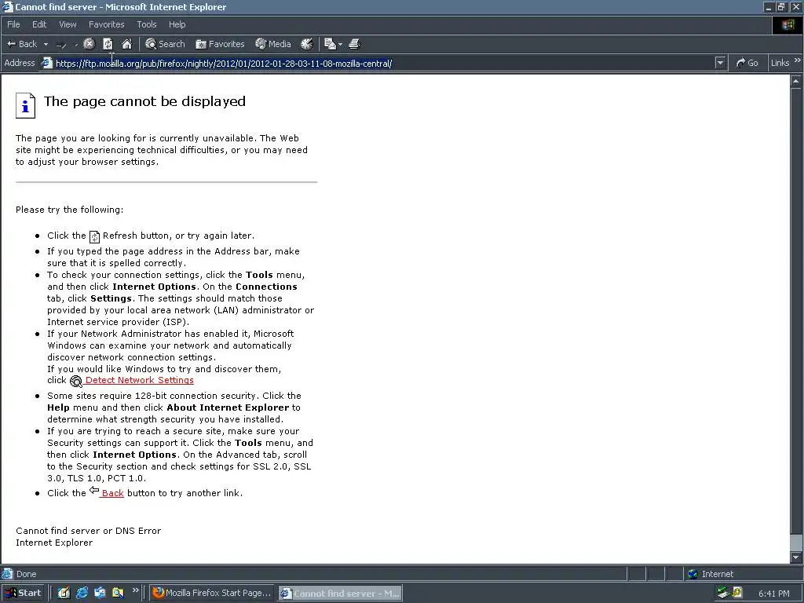Click the 'The page cannot be displayed' heading
This screenshot has height=603, width=804.
[x=144, y=101]
